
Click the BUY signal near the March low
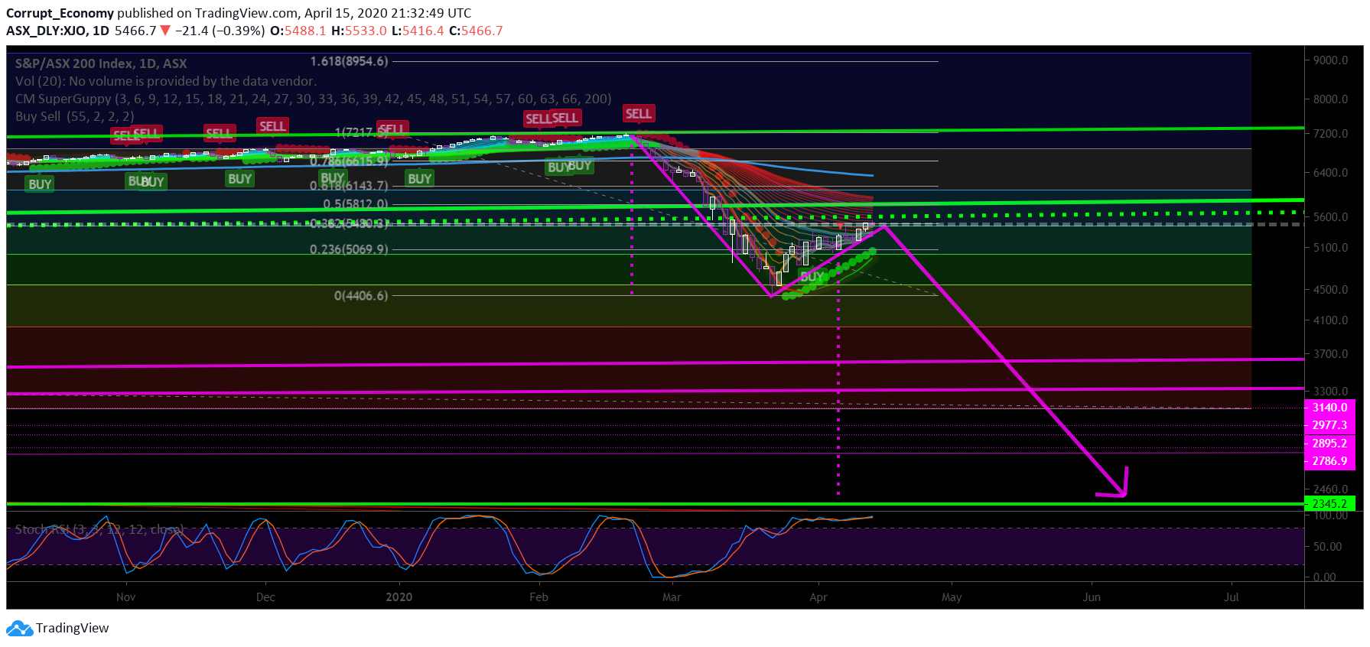coord(812,276)
